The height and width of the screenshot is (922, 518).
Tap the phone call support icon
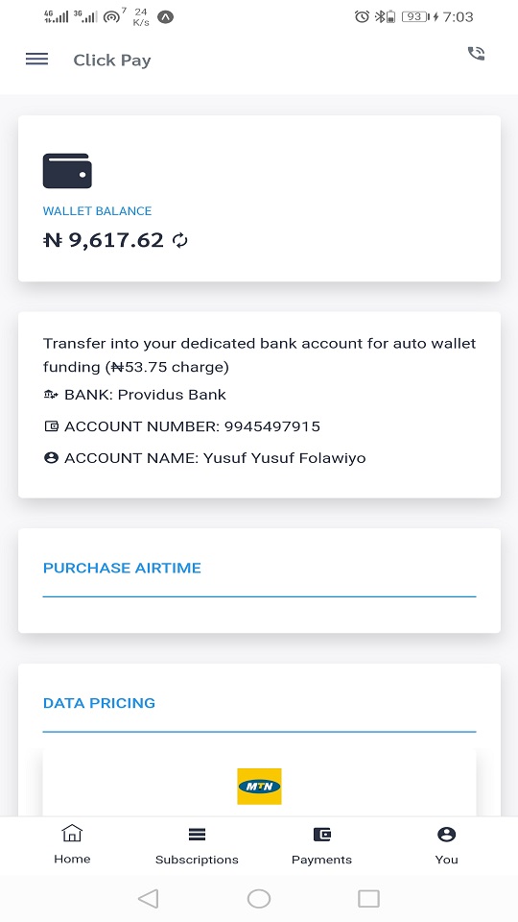point(476,54)
